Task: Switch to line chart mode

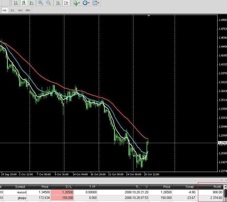Action: (x=32, y=3)
